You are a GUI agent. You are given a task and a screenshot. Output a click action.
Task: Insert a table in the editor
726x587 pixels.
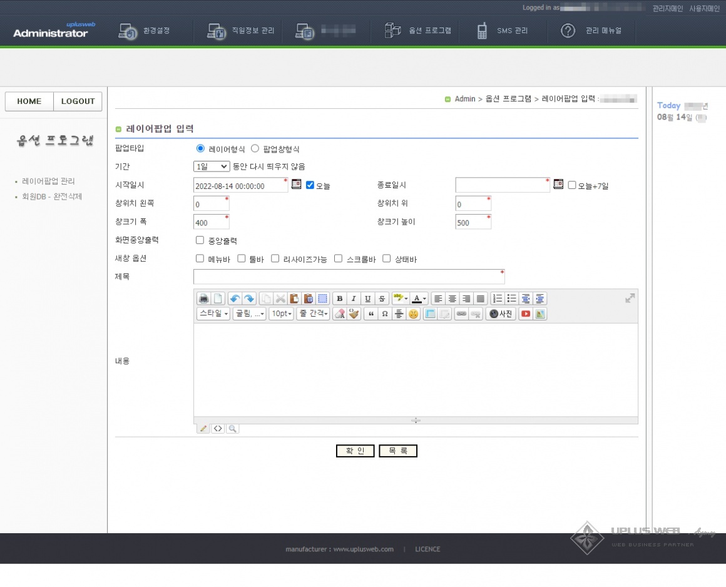pyautogui.click(x=430, y=314)
